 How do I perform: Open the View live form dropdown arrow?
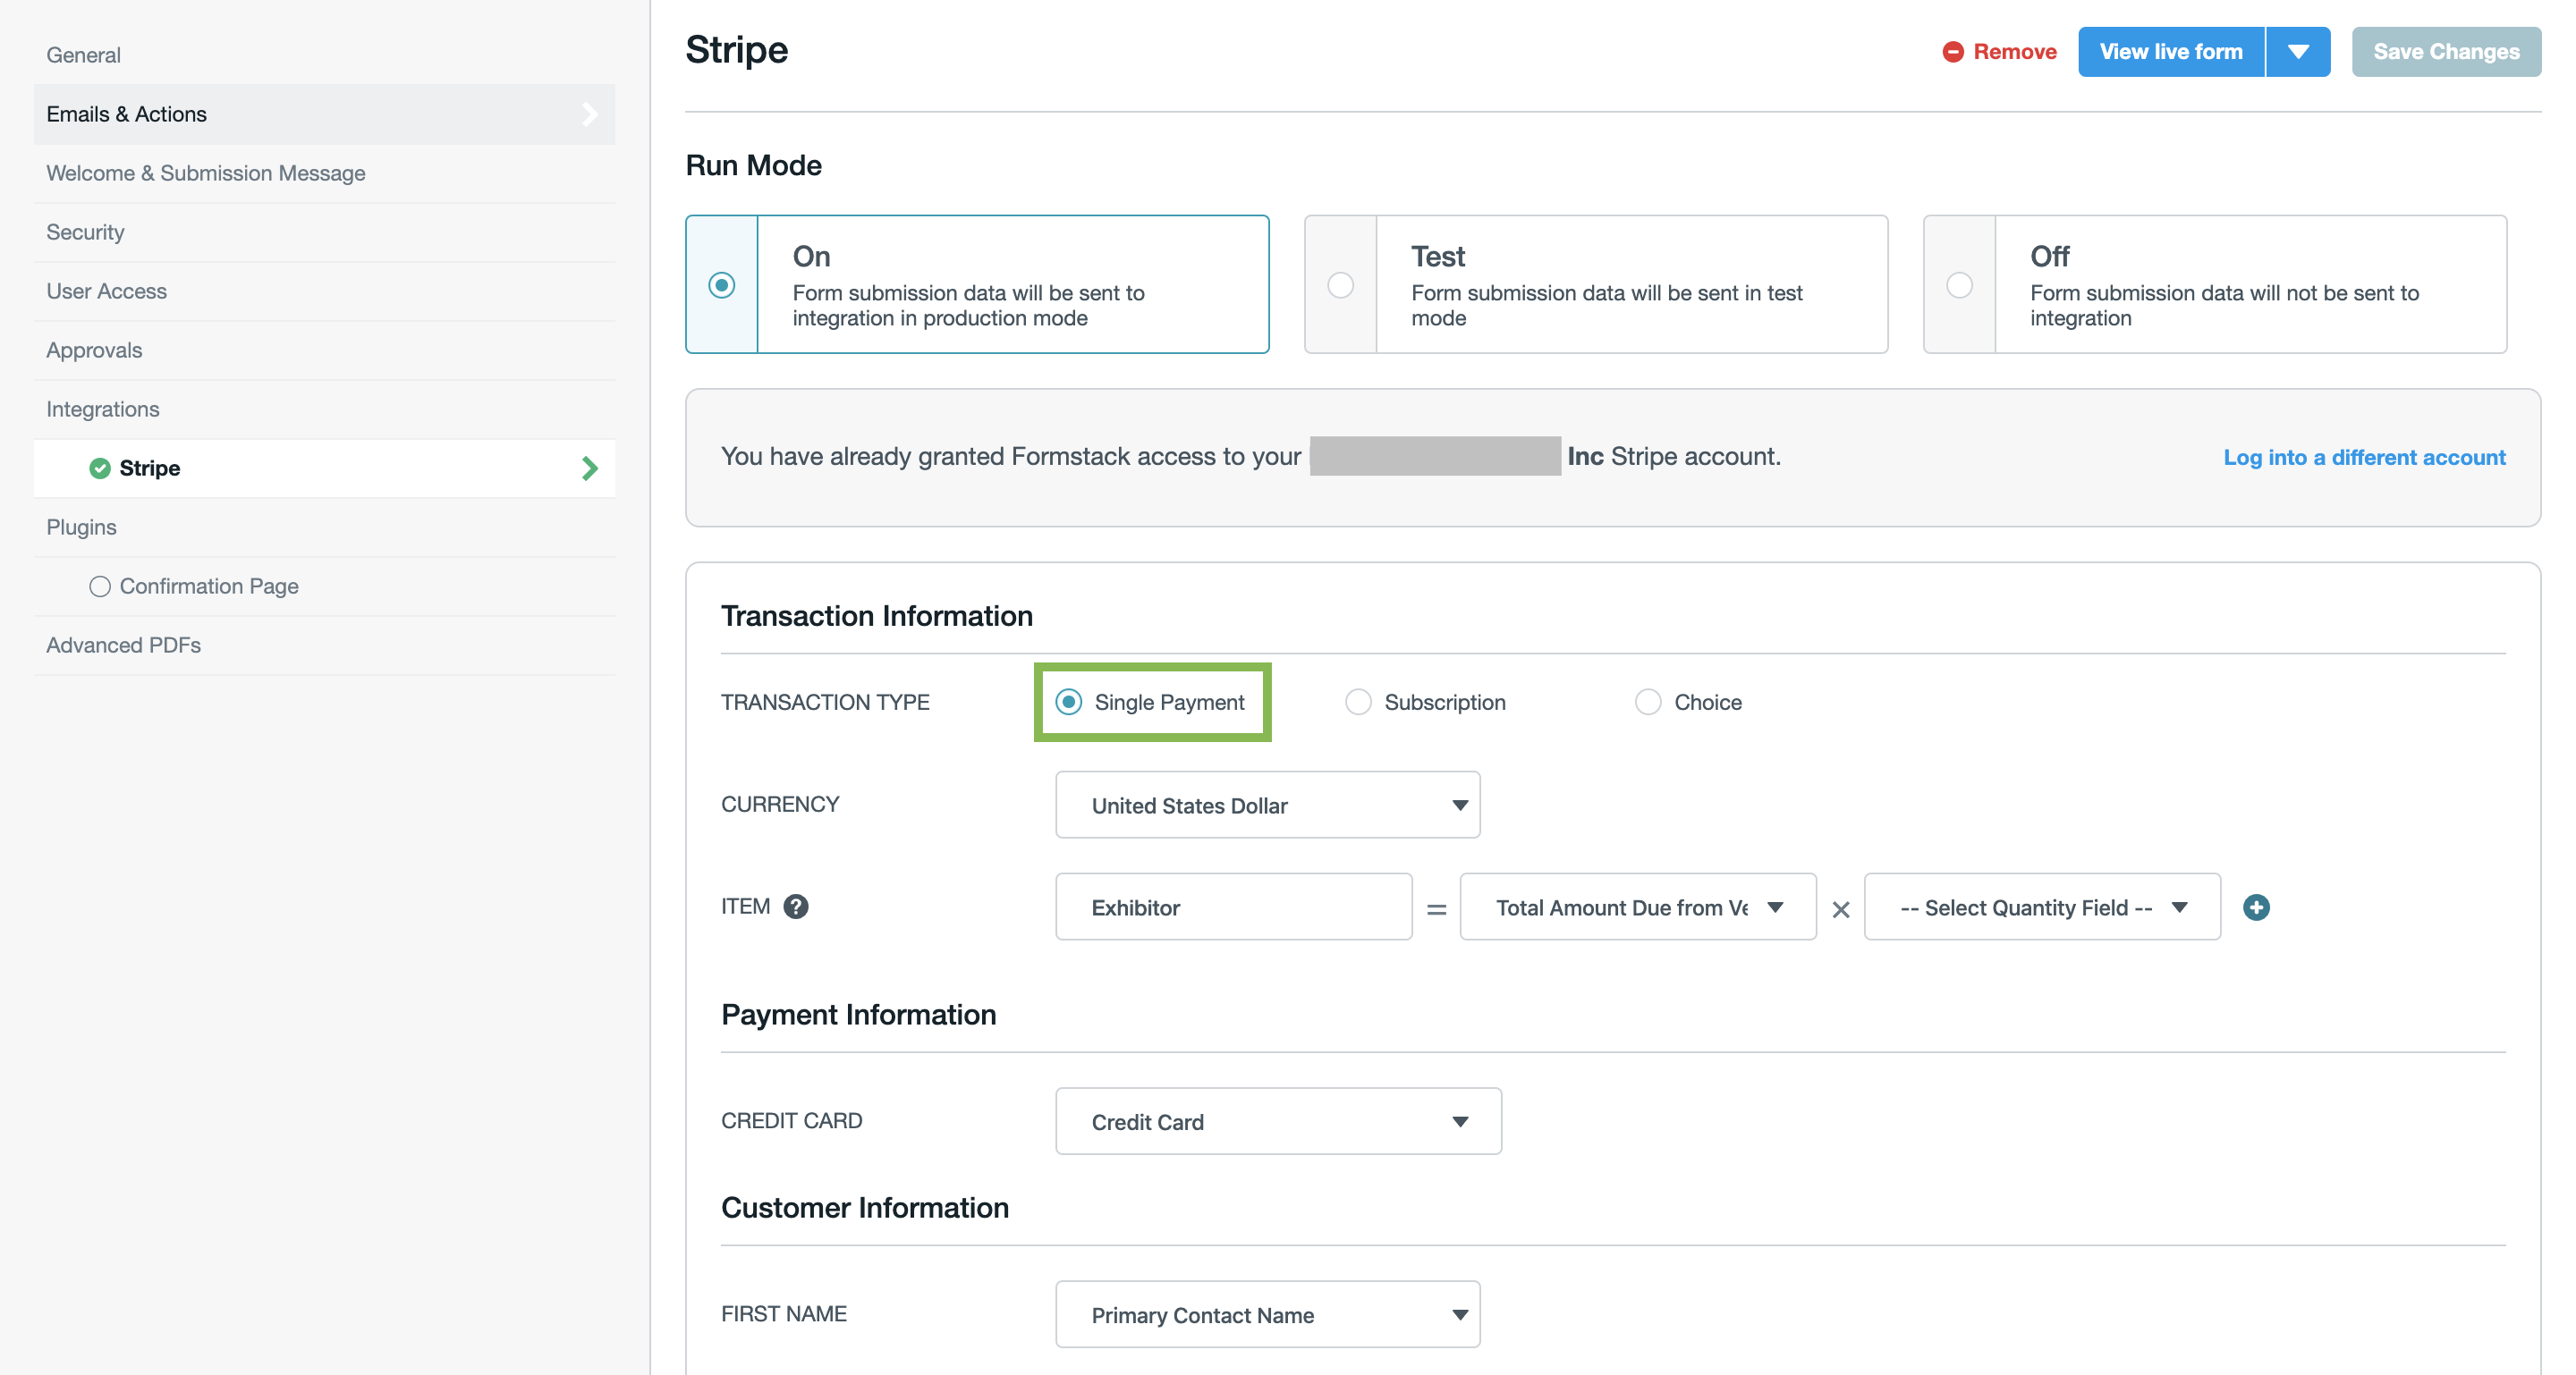pos(2298,52)
